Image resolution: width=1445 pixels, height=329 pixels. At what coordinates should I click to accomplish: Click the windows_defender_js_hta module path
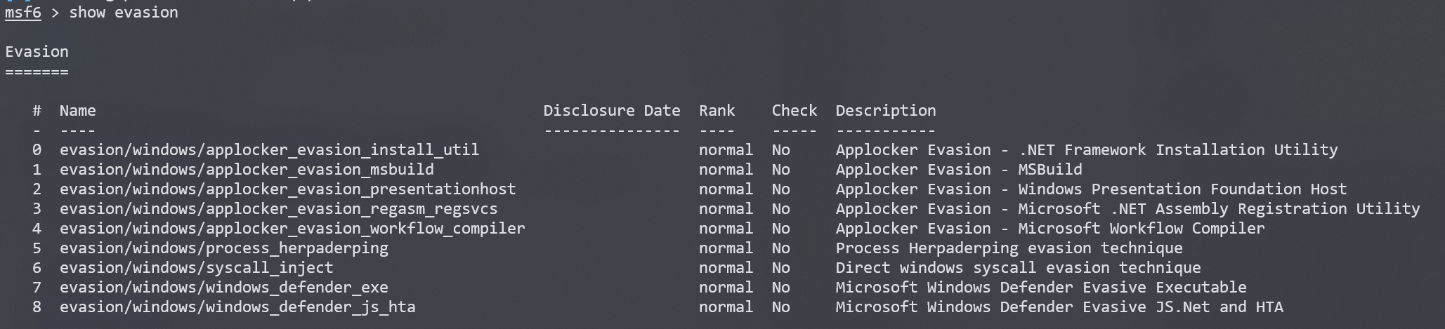[x=237, y=307]
